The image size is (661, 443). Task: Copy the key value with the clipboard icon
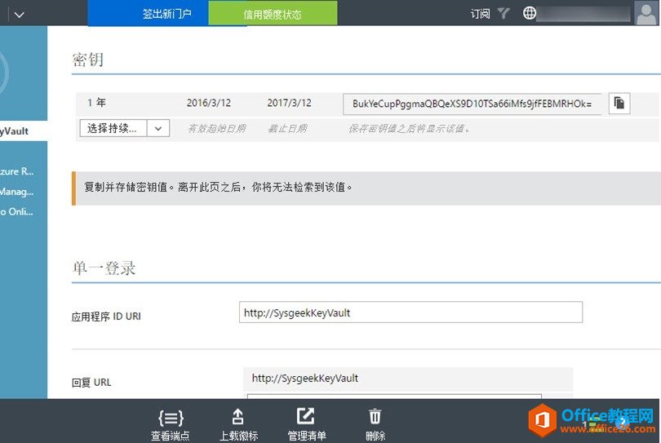click(x=619, y=104)
